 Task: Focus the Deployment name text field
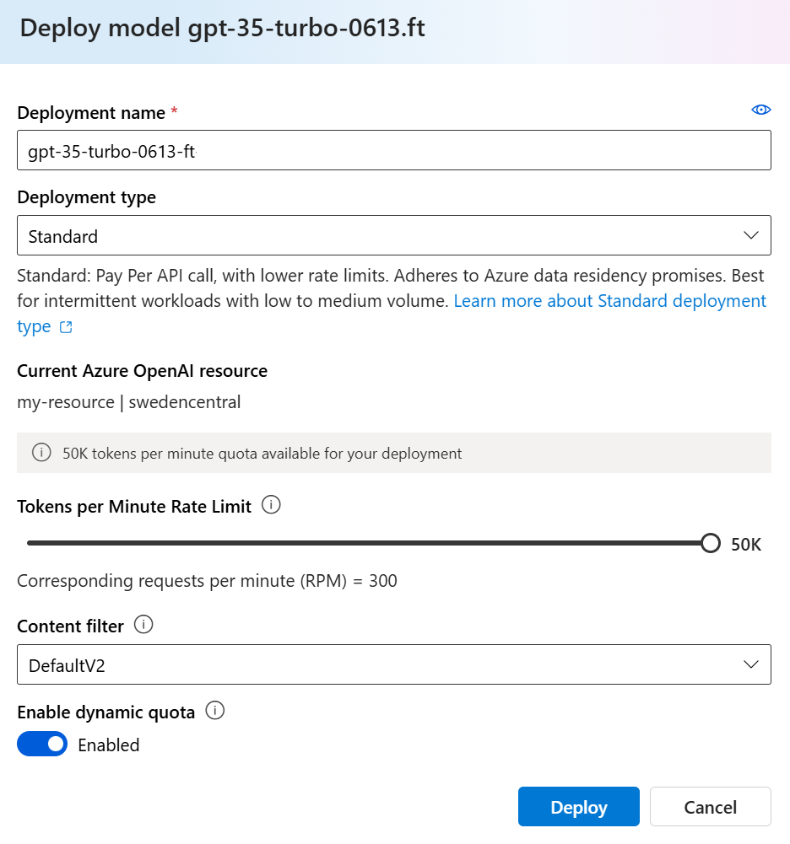[393, 151]
